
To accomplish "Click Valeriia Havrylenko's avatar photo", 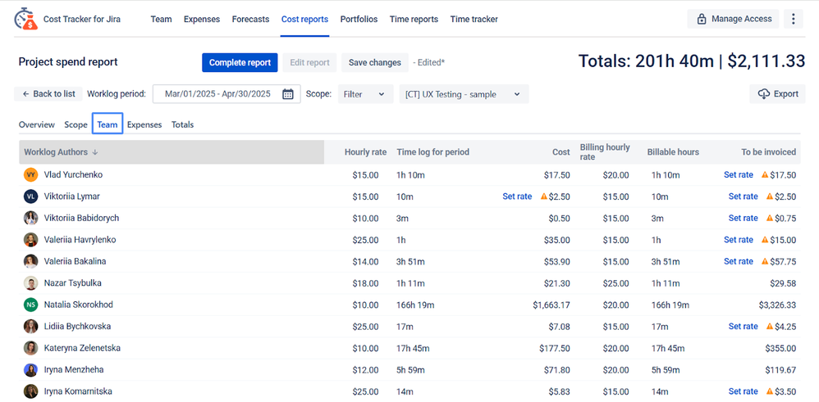I will (31, 240).
